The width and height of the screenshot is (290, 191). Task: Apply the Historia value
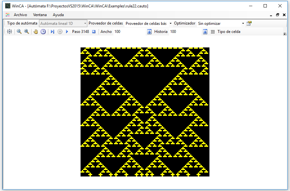(x=205, y=32)
